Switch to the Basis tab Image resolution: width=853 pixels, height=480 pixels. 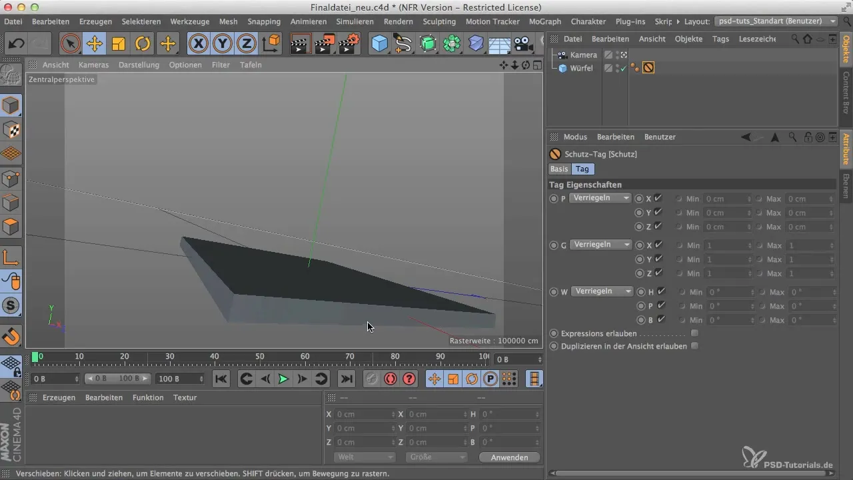pyautogui.click(x=559, y=169)
